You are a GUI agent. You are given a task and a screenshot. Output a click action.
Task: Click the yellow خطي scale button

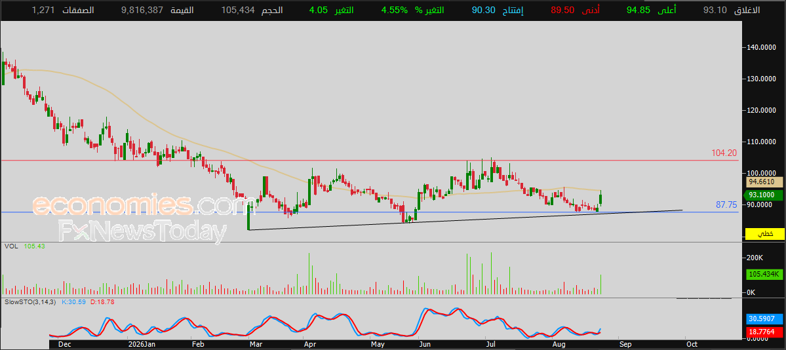(764, 234)
